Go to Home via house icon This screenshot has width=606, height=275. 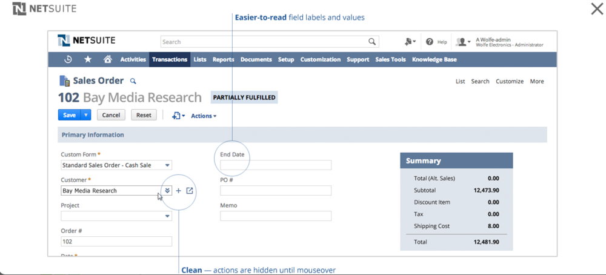point(107,59)
